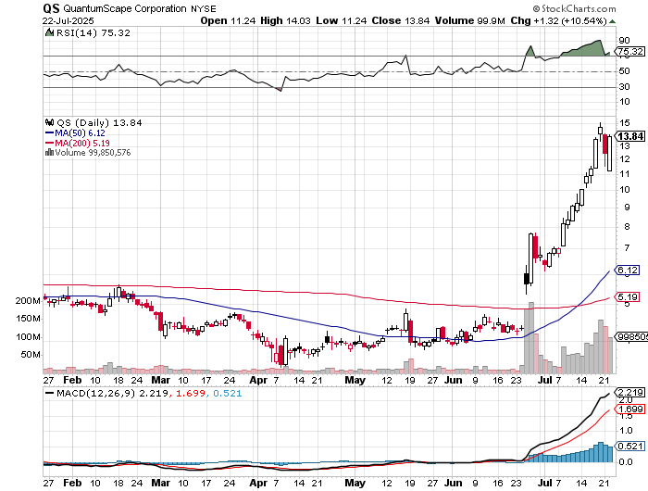This screenshot has width=648, height=491.
Task: Click the 0.521 histogram axis tag
Action: (629, 446)
